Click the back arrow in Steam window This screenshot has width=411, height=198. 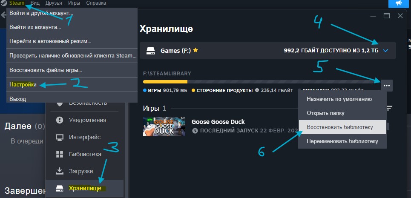point(3,14)
